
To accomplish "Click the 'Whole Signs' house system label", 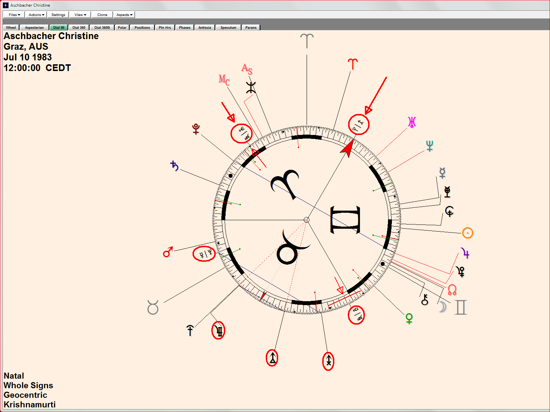I will click(x=28, y=385).
